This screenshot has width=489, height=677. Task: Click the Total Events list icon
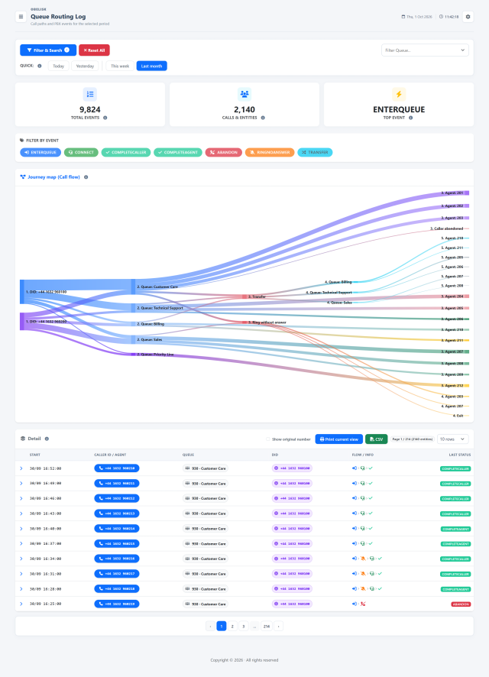coord(89,94)
